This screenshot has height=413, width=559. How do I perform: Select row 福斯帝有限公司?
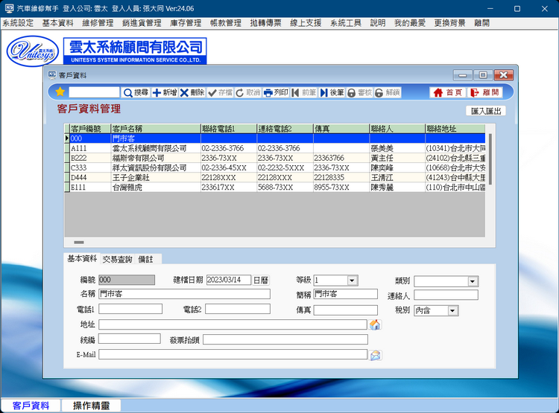pos(274,158)
